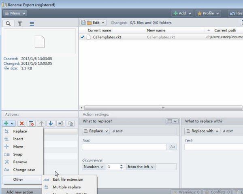Open the list view tab icon
Viewport: 243px width, 194px height.
tap(32, 24)
